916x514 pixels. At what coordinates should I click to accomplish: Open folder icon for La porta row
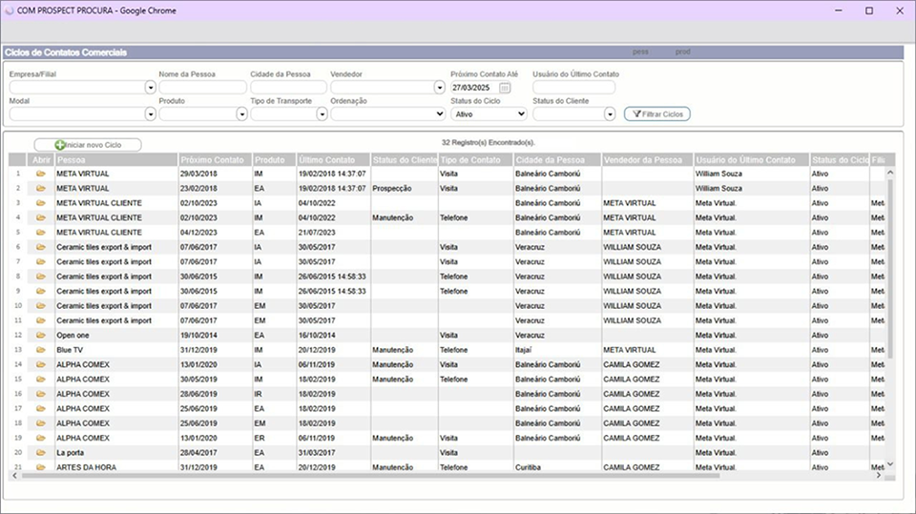[x=41, y=453]
